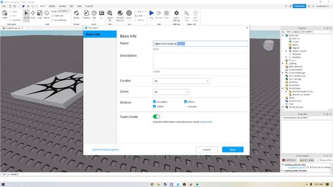Click the Resume button in the Test group

tap(159, 15)
